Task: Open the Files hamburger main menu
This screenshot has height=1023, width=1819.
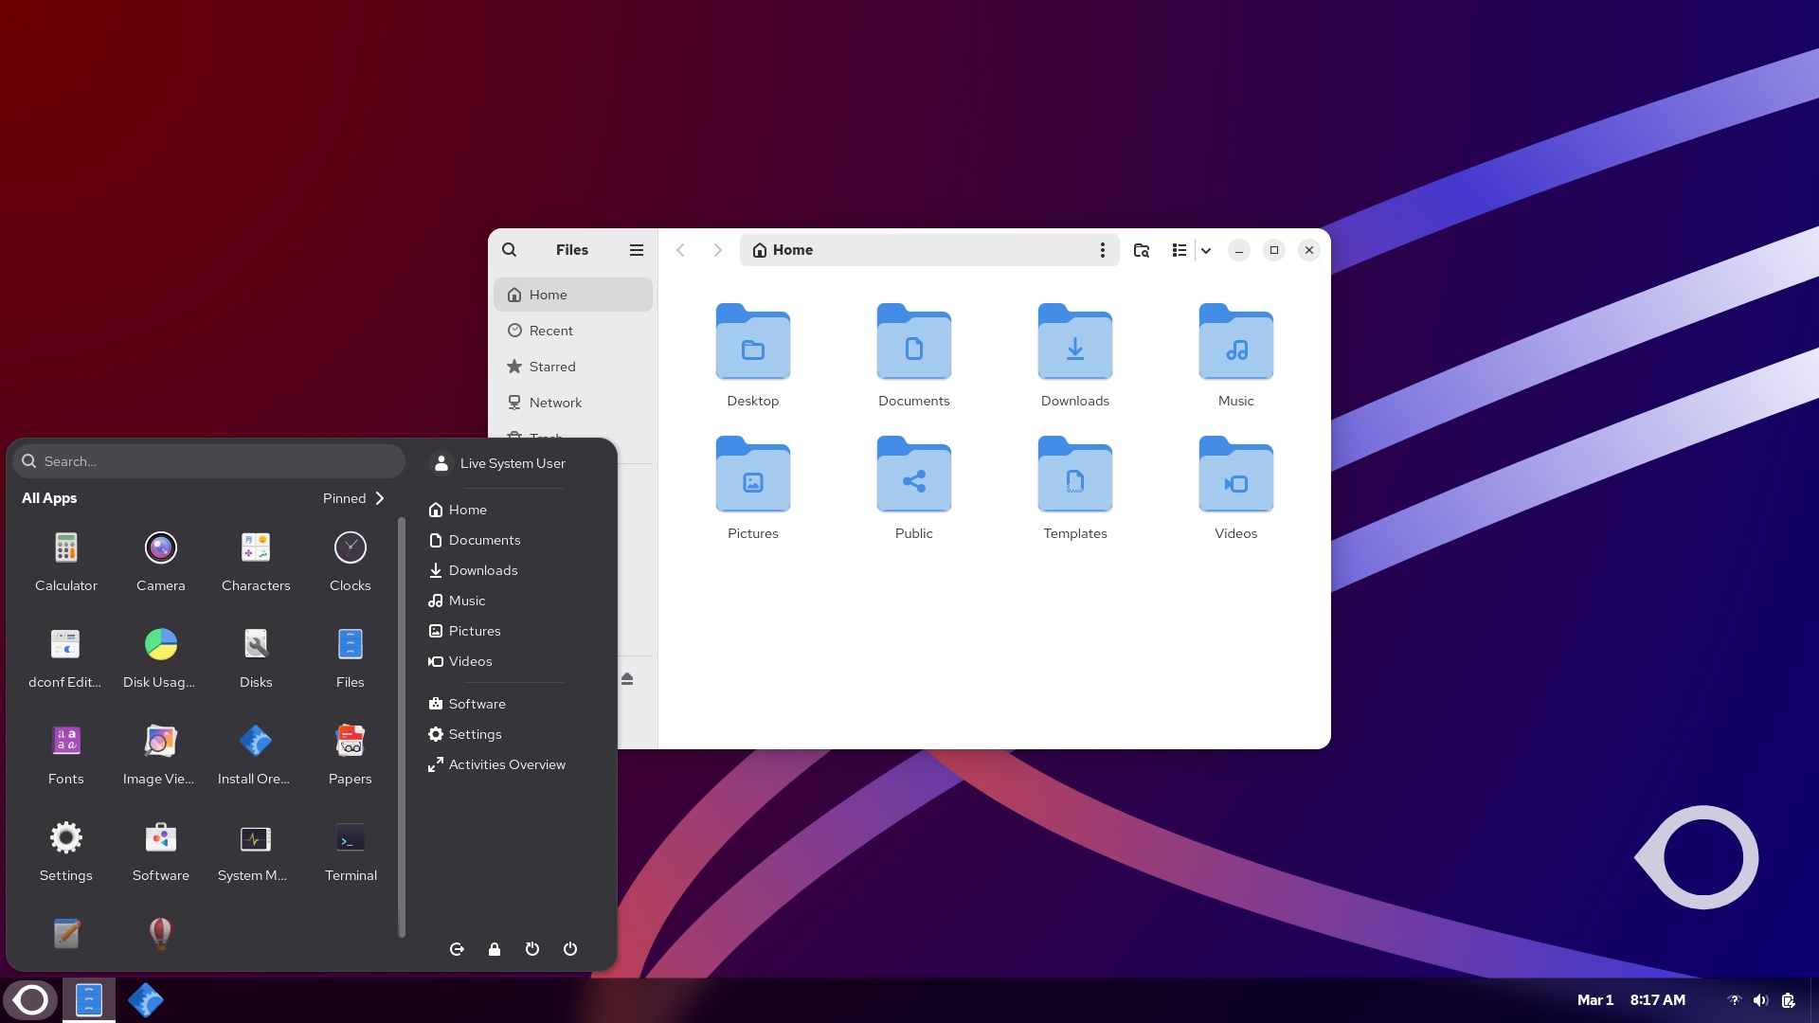Action: [x=637, y=250]
